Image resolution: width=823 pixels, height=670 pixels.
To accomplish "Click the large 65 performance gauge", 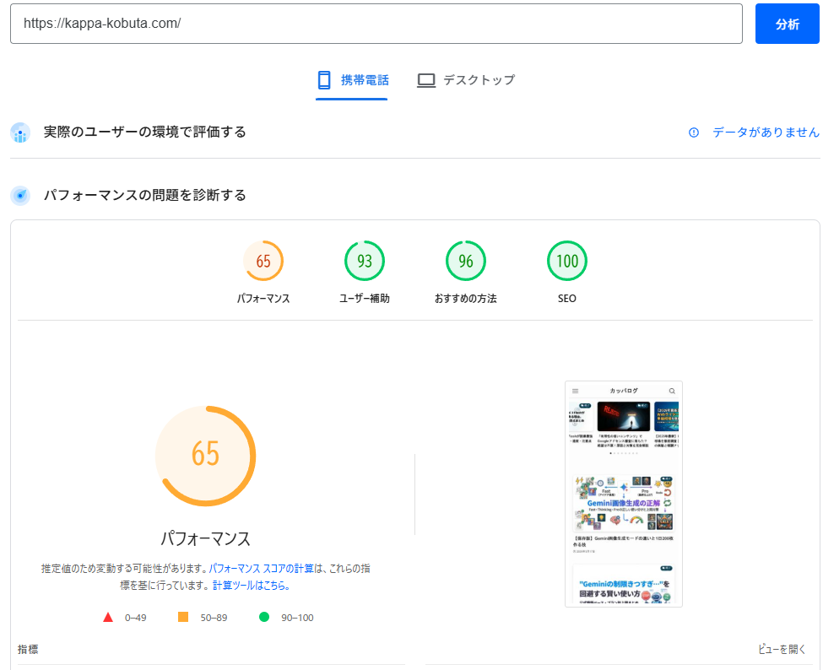I will click(x=206, y=456).
